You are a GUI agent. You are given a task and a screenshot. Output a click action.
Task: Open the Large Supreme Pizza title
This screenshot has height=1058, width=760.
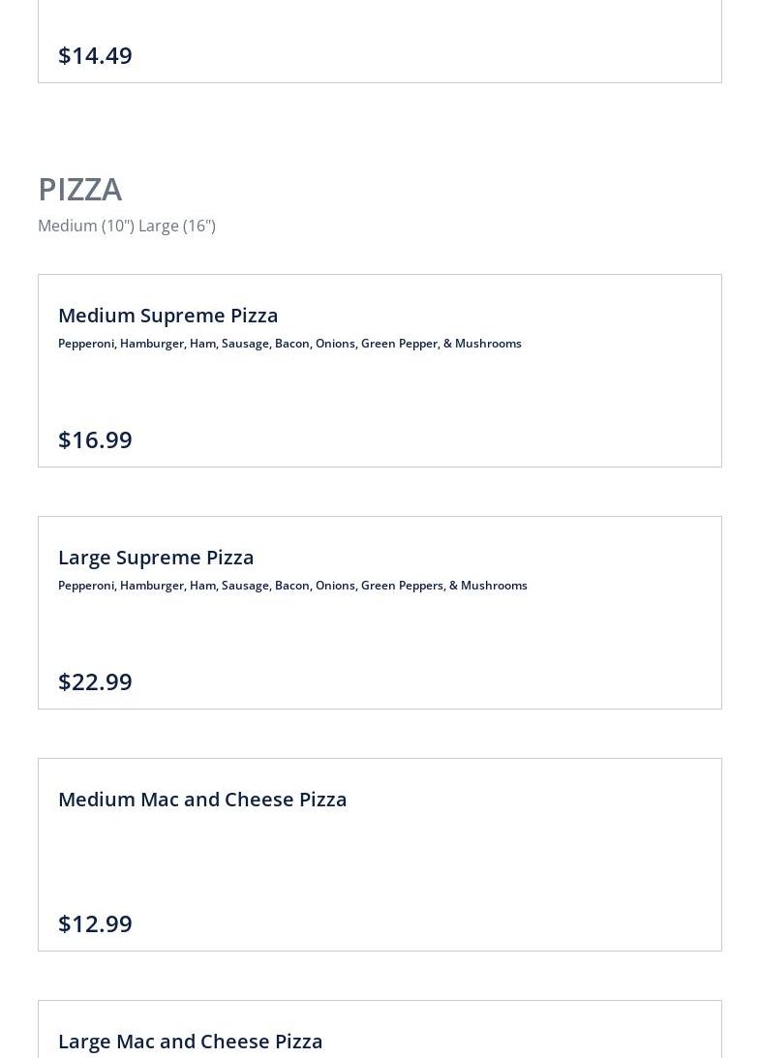(x=156, y=558)
